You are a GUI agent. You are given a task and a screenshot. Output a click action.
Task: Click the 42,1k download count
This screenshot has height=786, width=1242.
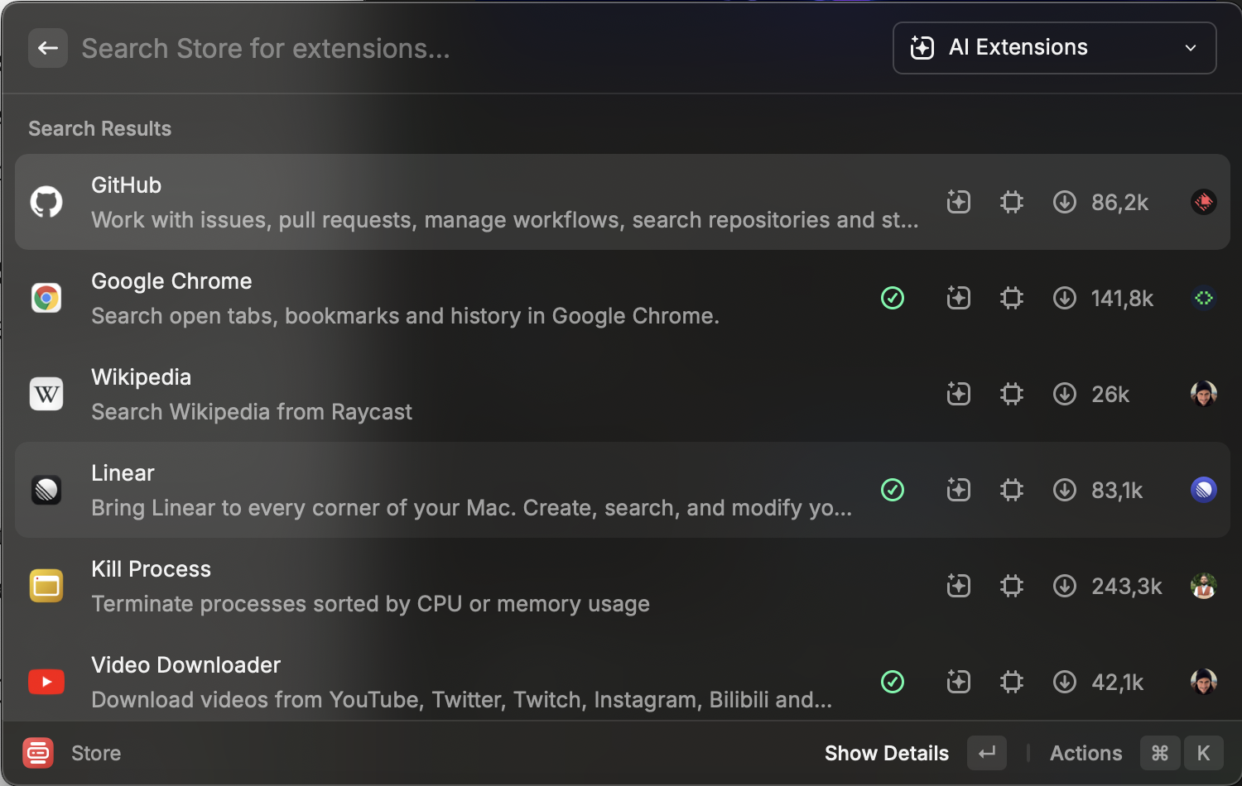1117,683
